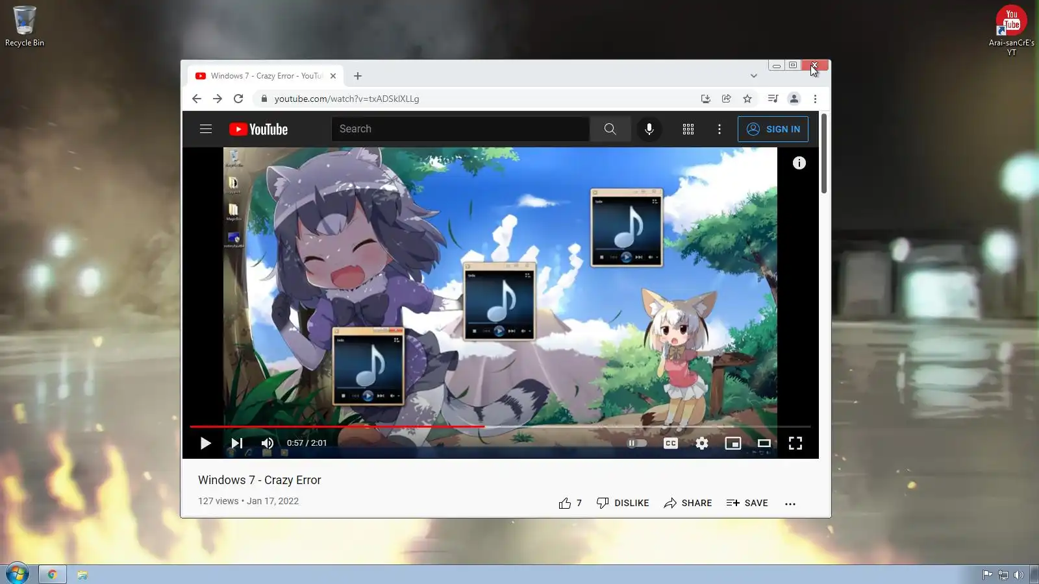Open YouTube settings three-dot menu
Image resolution: width=1039 pixels, height=584 pixels.
[720, 129]
